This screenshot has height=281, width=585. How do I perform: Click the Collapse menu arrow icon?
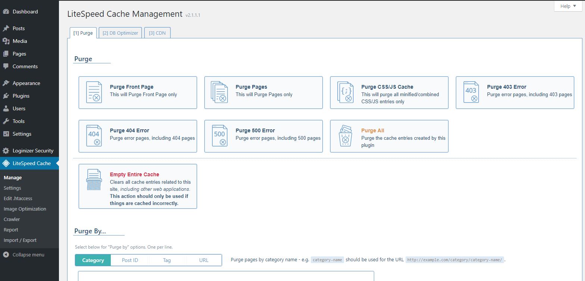pos(6,255)
